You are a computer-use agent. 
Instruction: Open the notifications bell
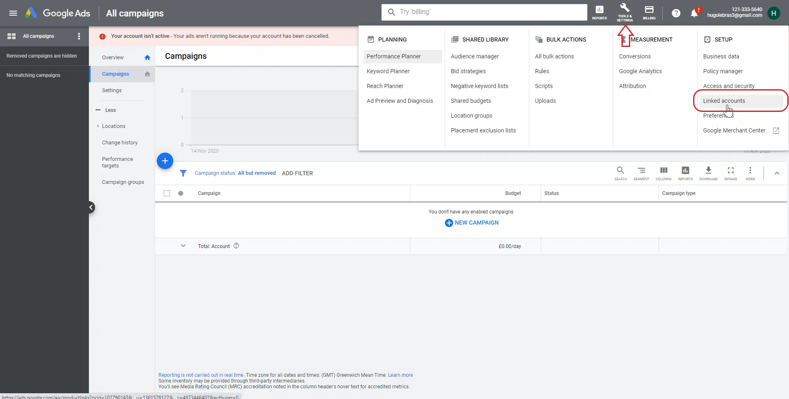pos(694,13)
